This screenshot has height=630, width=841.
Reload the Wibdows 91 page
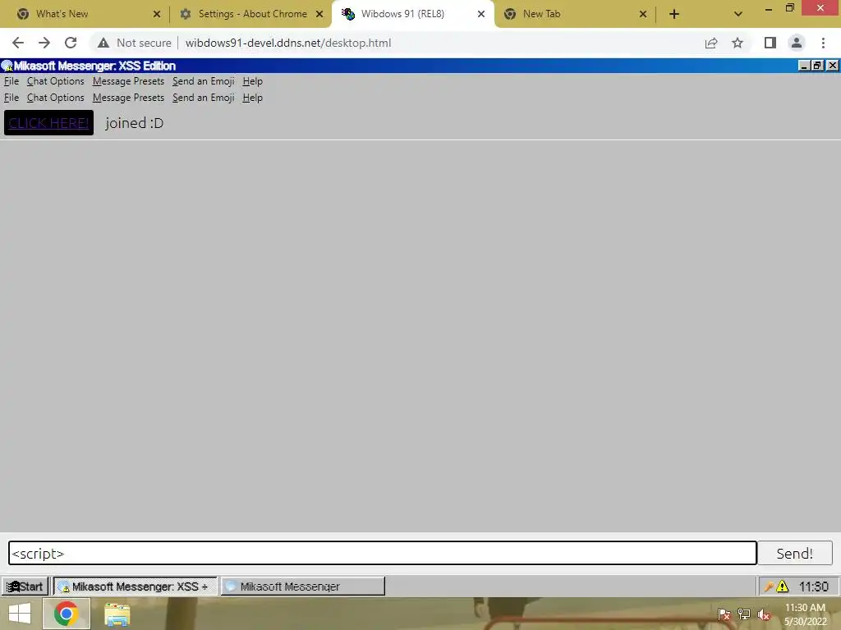click(x=71, y=43)
